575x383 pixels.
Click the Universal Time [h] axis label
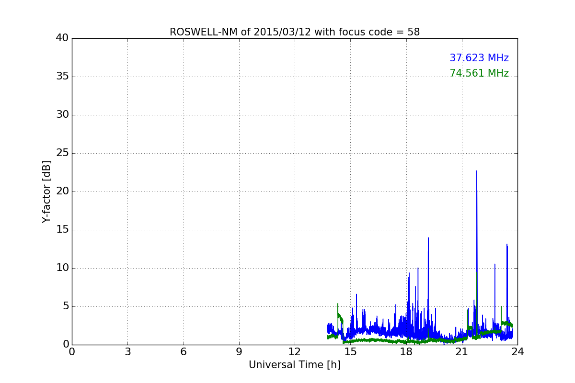[295, 365]
